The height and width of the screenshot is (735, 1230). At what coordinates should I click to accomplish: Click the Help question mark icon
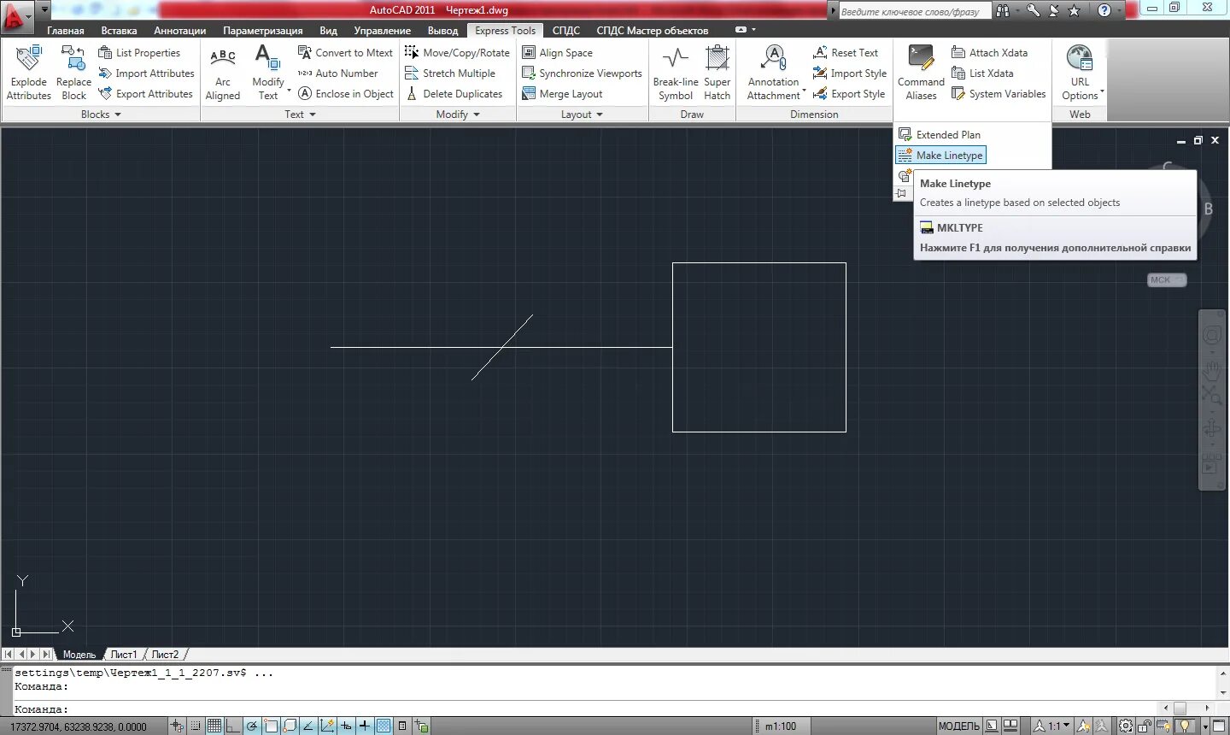(1104, 10)
